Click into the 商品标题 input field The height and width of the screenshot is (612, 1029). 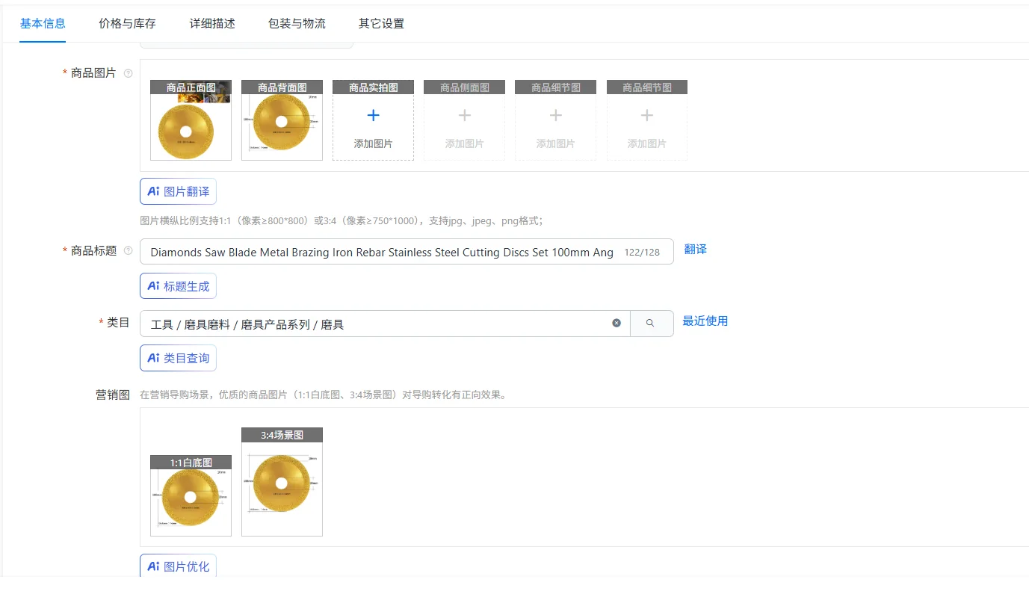[x=407, y=252]
